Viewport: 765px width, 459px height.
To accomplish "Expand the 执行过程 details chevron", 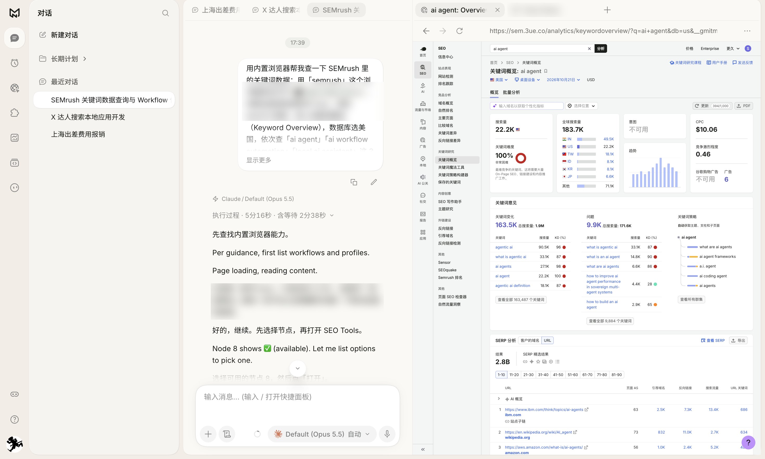I will pos(332,215).
